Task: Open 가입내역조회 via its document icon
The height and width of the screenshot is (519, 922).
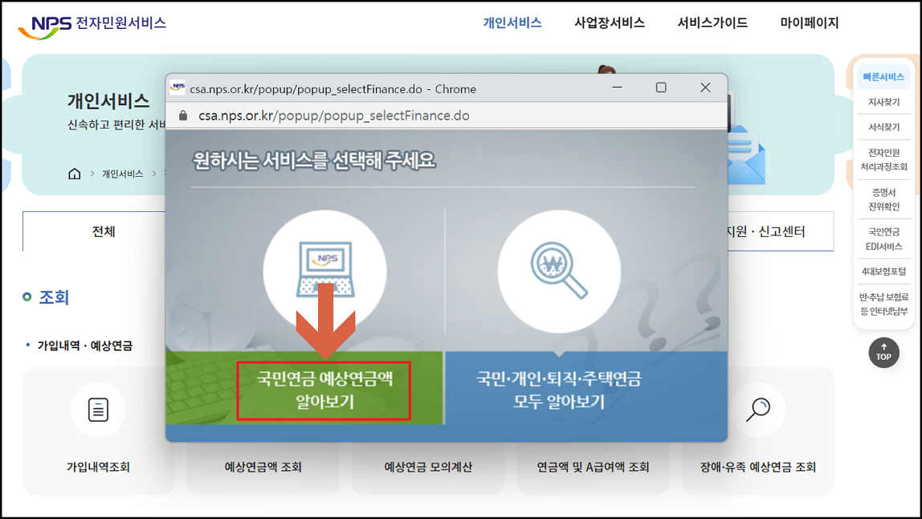Action: click(98, 409)
